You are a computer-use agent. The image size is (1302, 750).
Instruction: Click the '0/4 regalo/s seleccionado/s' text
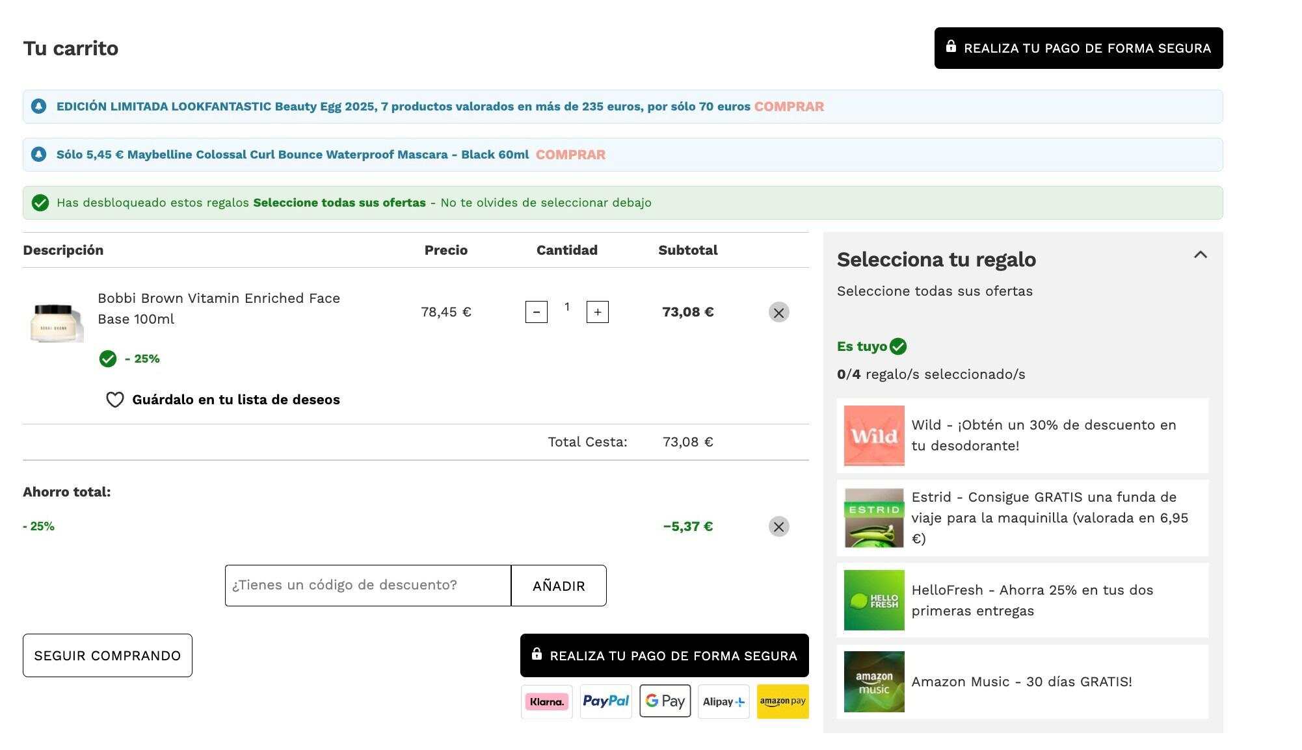931,374
